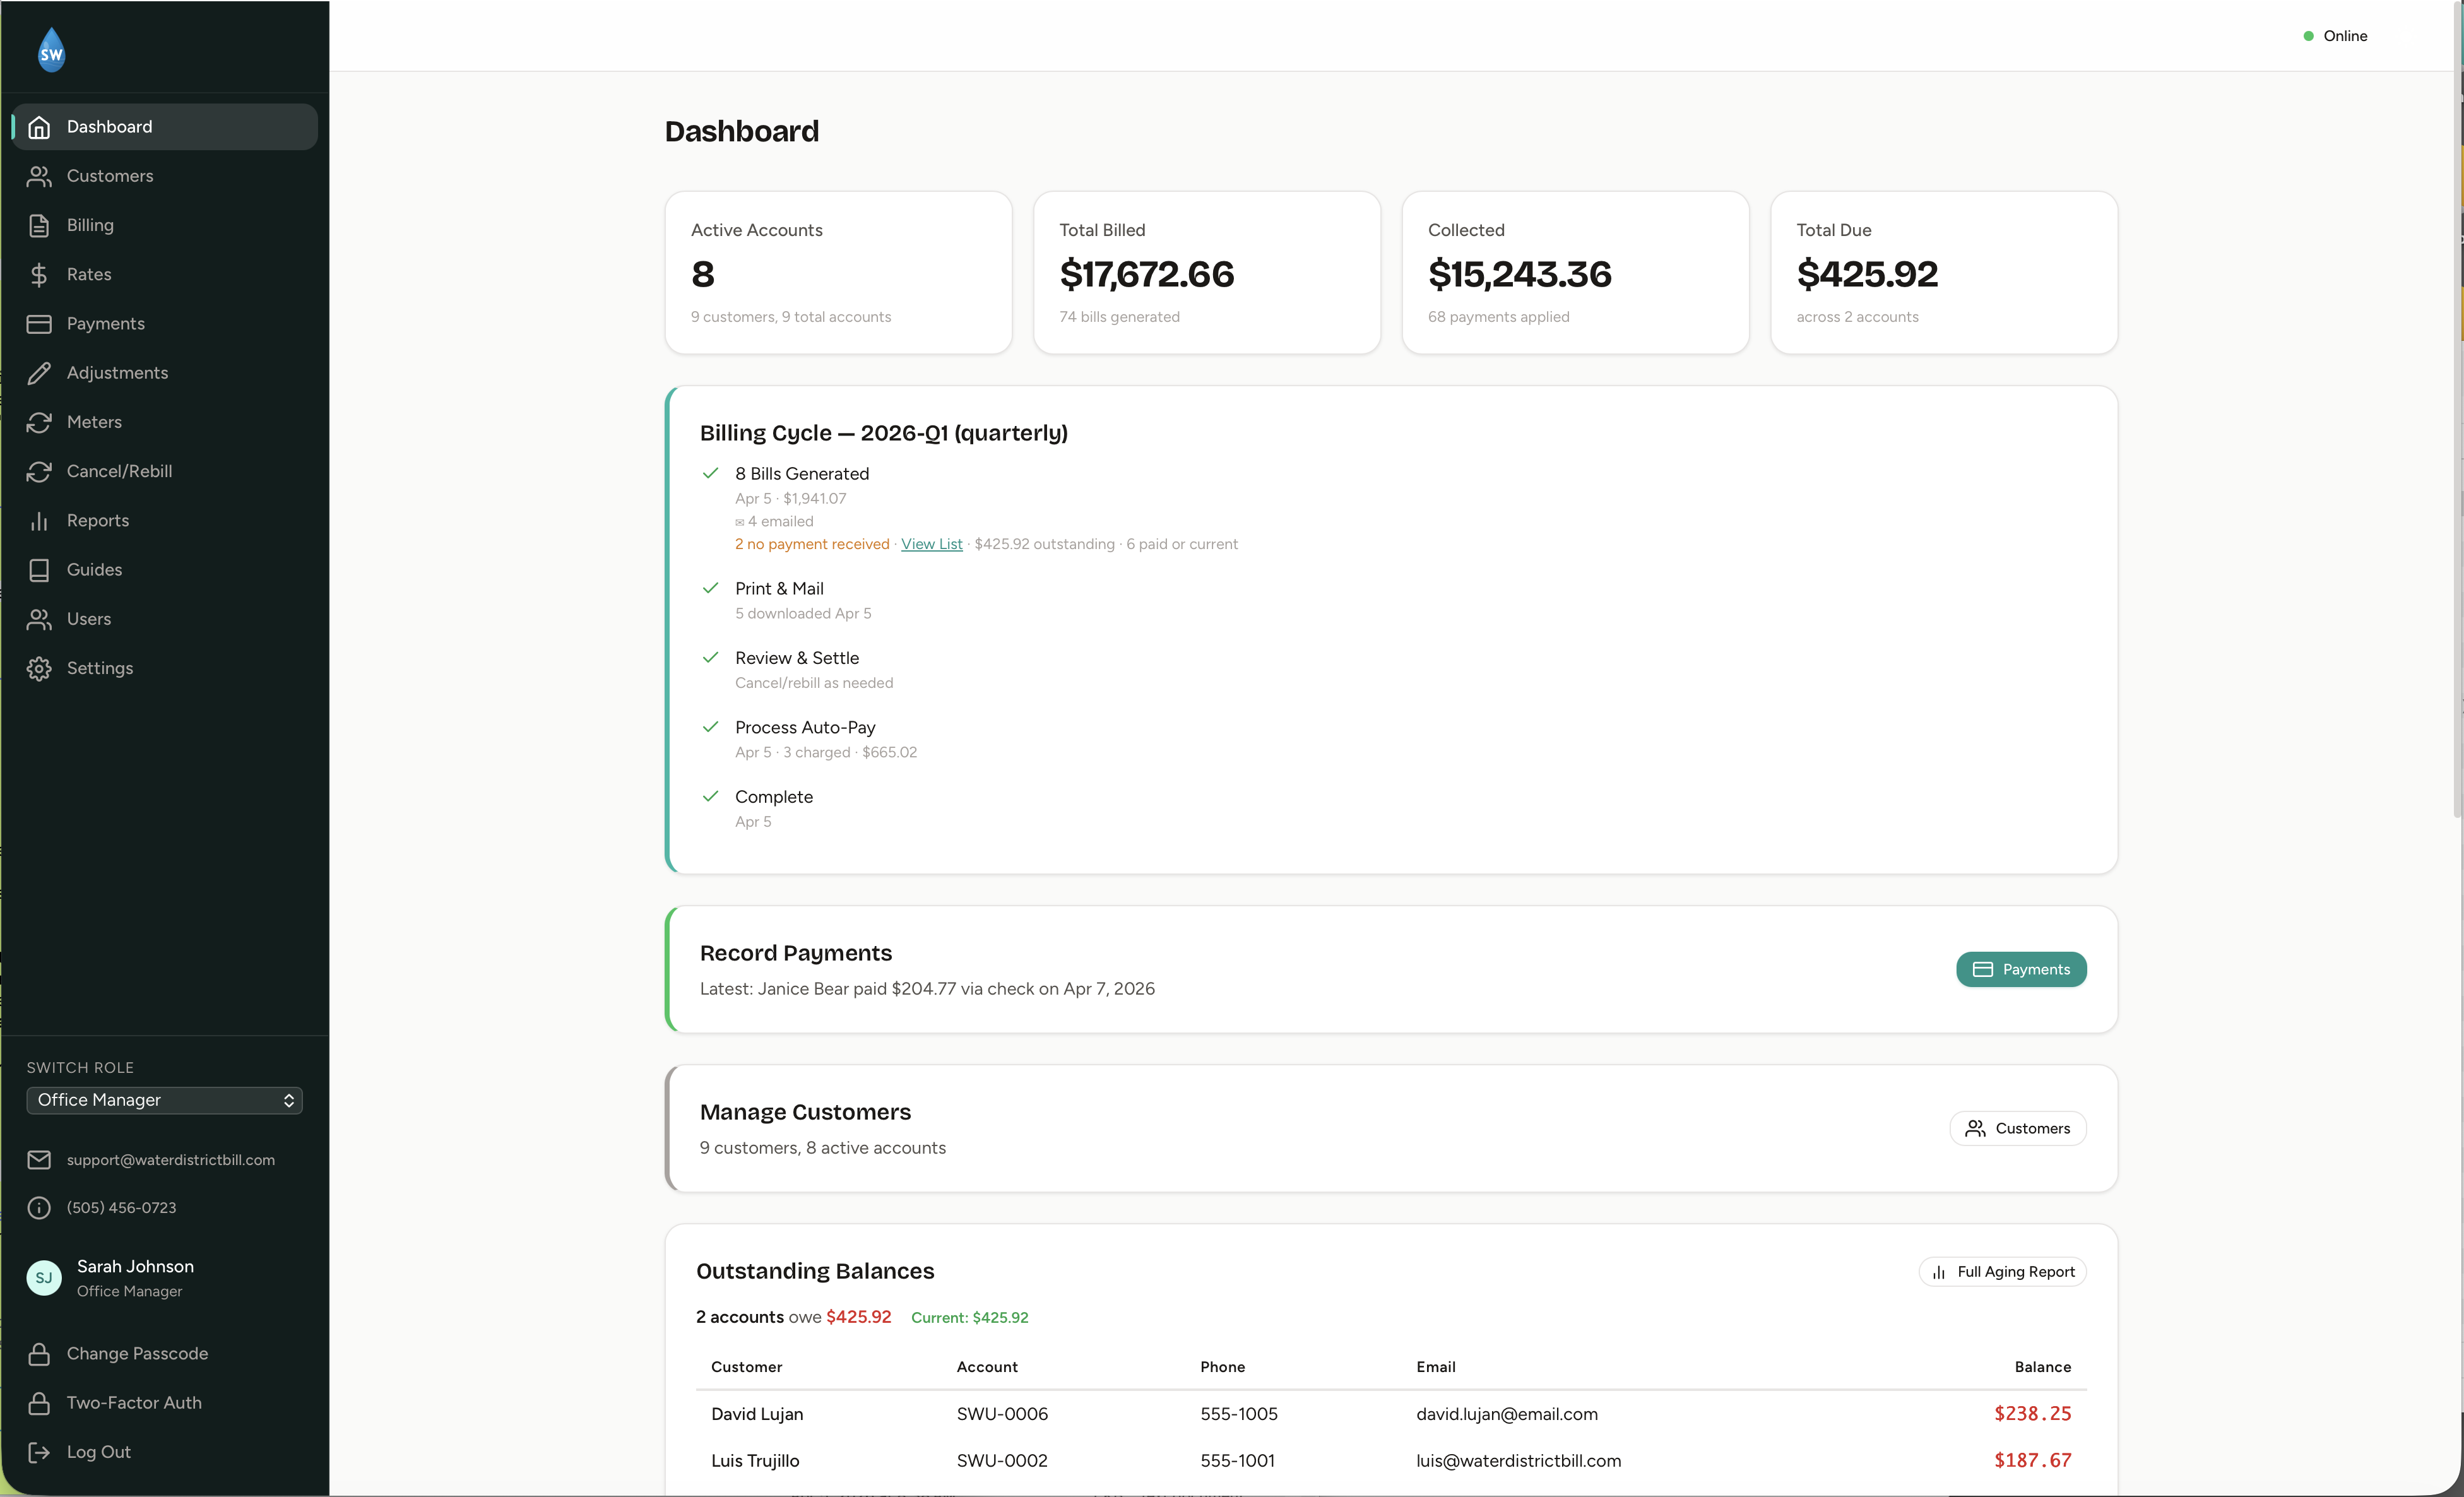Image resolution: width=2464 pixels, height=1497 pixels.
Task: Click david.lujan@email.com in the table
Action: (x=1506, y=1414)
